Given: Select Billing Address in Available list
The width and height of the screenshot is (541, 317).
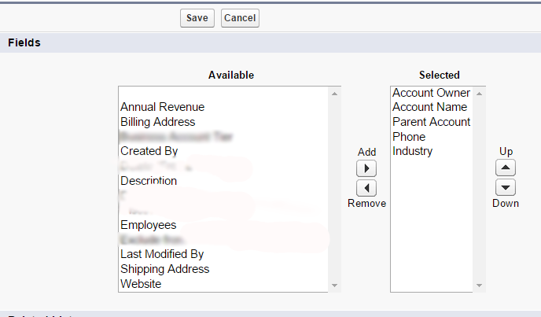Looking at the screenshot, I should (x=158, y=122).
